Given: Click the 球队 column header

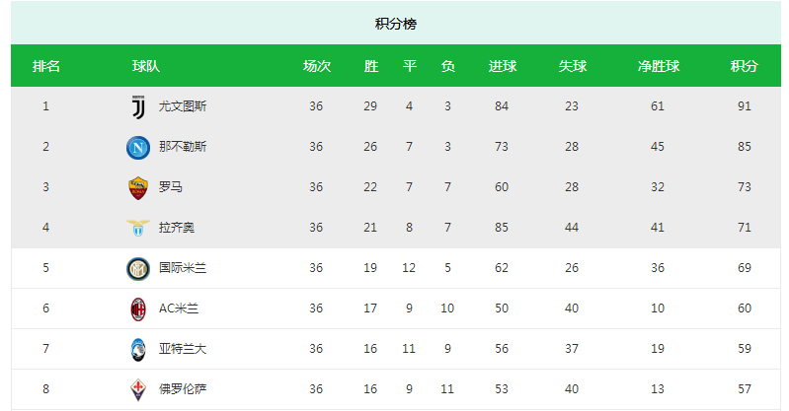Looking at the screenshot, I should (146, 66).
